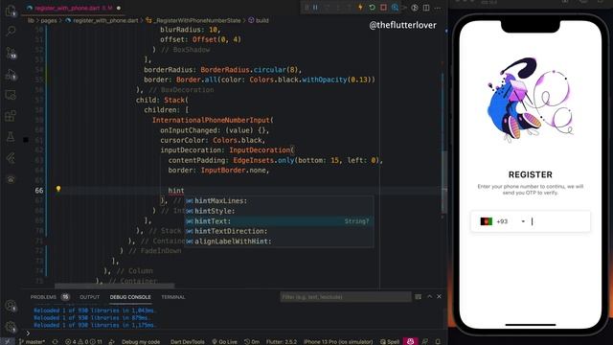Click breadcrumb 'pages' folder

click(49, 20)
